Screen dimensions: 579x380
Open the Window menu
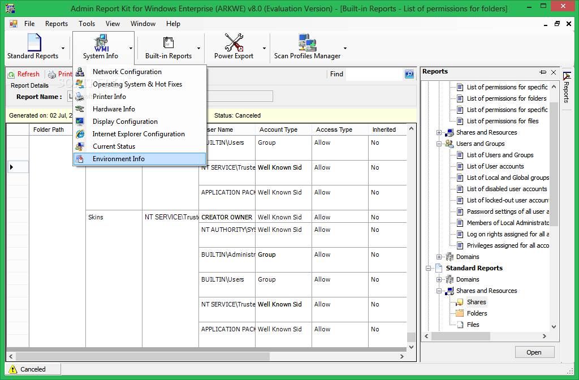point(143,24)
